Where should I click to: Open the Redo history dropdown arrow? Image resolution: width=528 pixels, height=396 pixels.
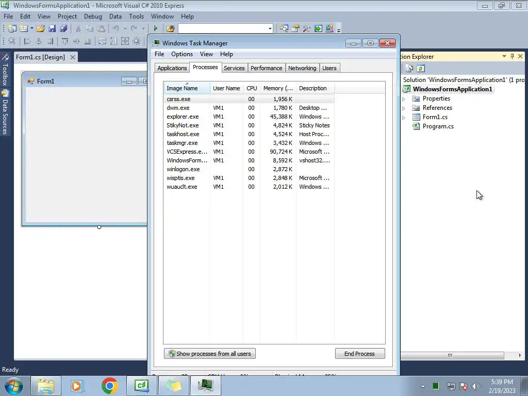click(143, 29)
